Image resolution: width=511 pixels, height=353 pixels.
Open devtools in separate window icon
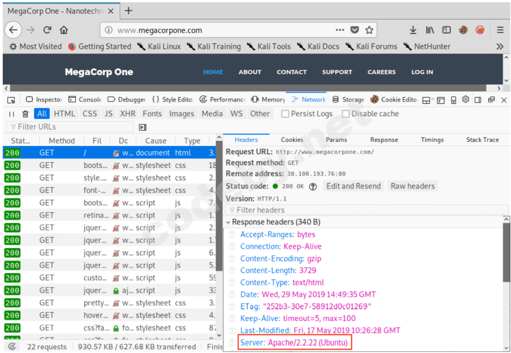coord(491,100)
